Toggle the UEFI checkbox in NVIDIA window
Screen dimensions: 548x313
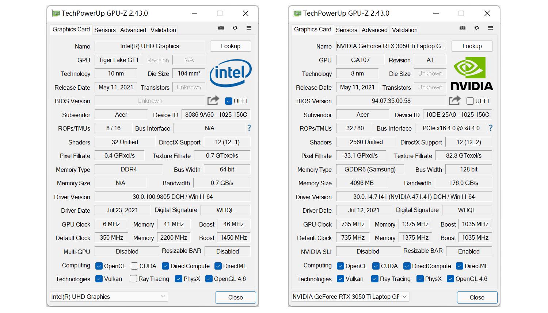(470, 101)
